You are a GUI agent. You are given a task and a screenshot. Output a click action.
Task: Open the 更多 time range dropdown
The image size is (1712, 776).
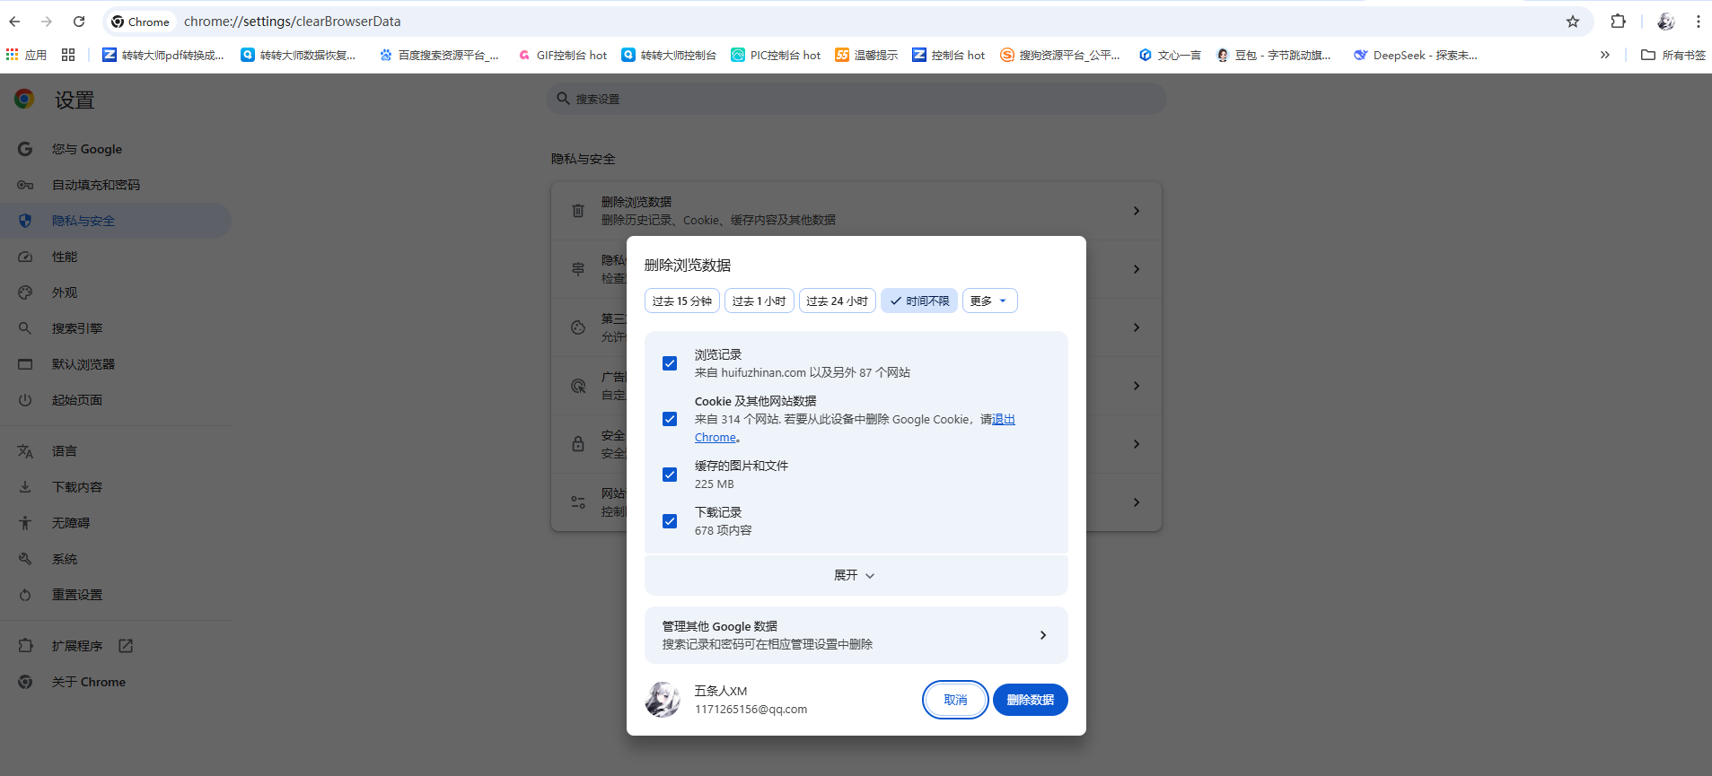[989, 301]
